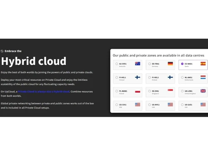208x156 pixels.
Task: Click the Singapore flag on SG-SIN1
Action: pyautogui.click(x=170, y=90)
